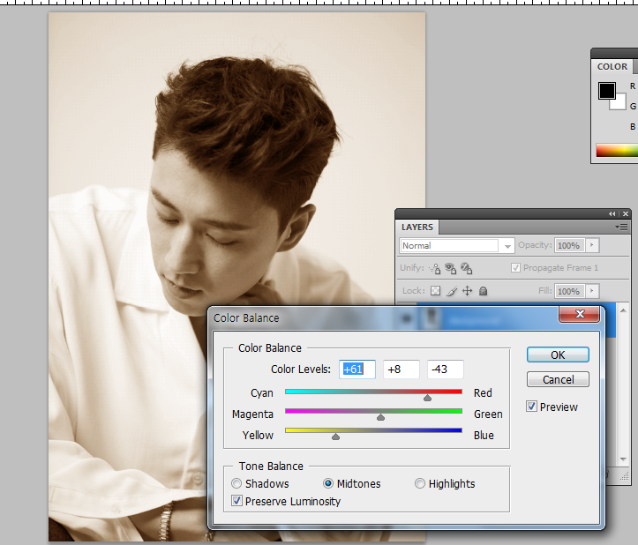Click the Unify layer position icon
Viewport: 638px width, 545px height.
[435, 268]
